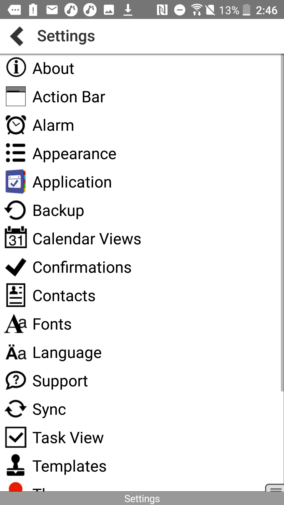Viewport: 284px width, 505px height.
Task: Tap the Confirmations checkmark icon
Action: click(x=16, y=267)
